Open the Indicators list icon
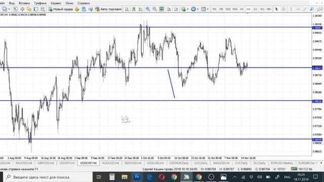Screen dimensions: 324x182 click(183, 9)
